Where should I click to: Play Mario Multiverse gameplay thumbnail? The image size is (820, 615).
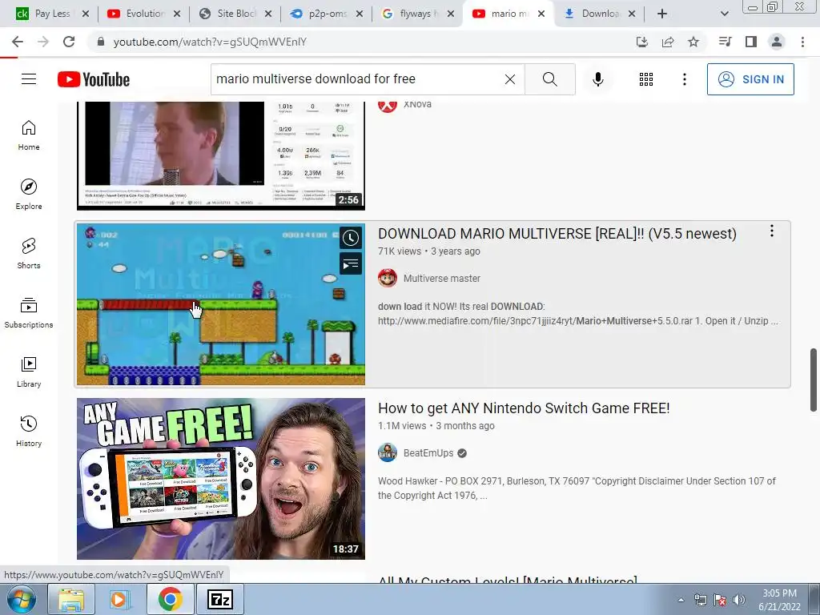pos(221,304)
